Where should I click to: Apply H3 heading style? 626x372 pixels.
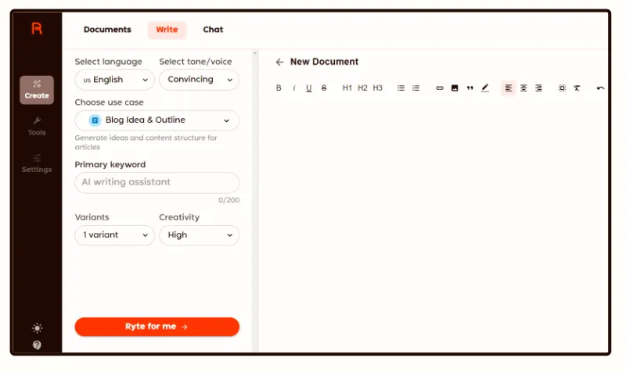377,88
